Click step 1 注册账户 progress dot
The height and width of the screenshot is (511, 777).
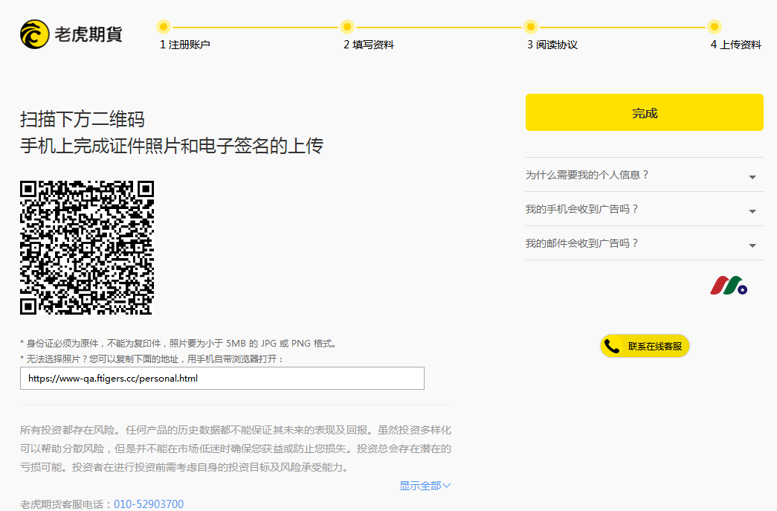(x=163, y=27)
